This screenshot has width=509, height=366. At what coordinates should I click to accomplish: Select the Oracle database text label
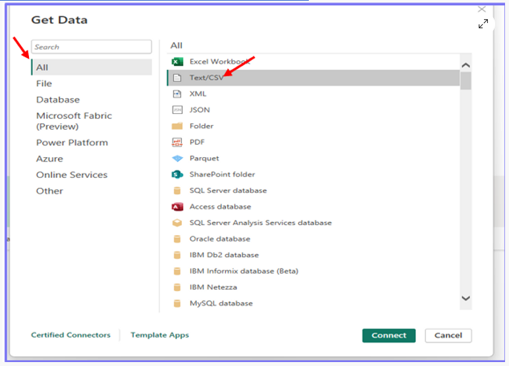point(220,239)
